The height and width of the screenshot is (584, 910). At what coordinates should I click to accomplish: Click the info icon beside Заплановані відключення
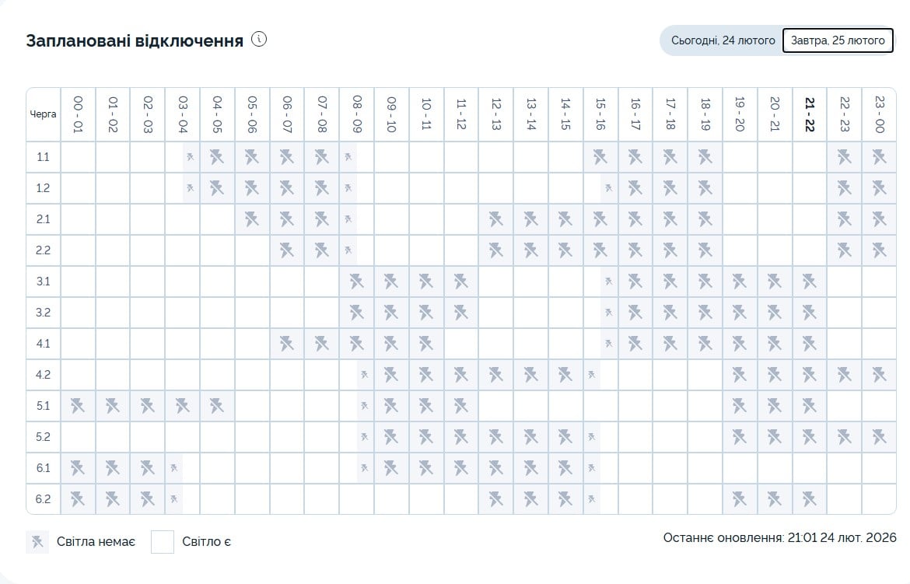click(259, 40)
